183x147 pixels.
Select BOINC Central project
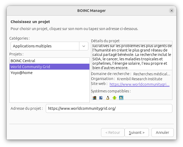(23, 61)
